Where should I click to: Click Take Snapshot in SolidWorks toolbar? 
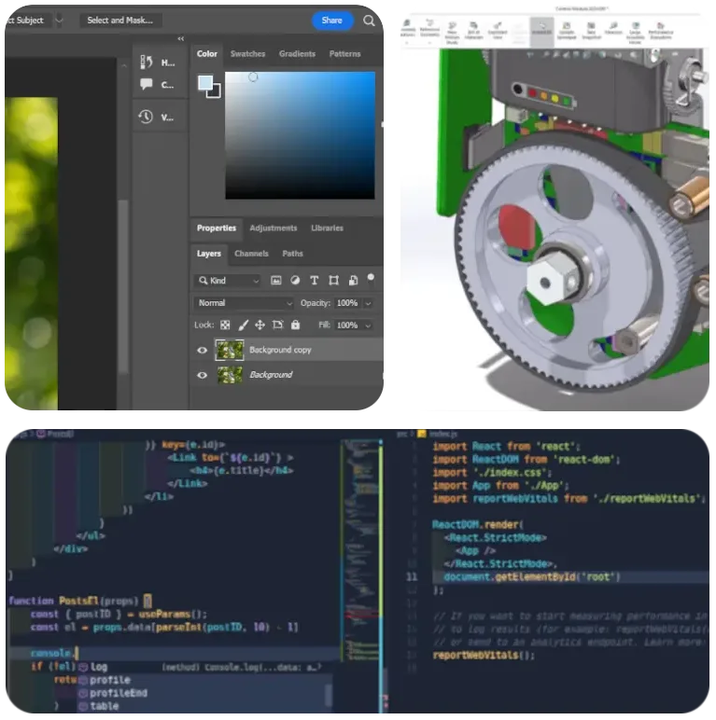[591, 31]
